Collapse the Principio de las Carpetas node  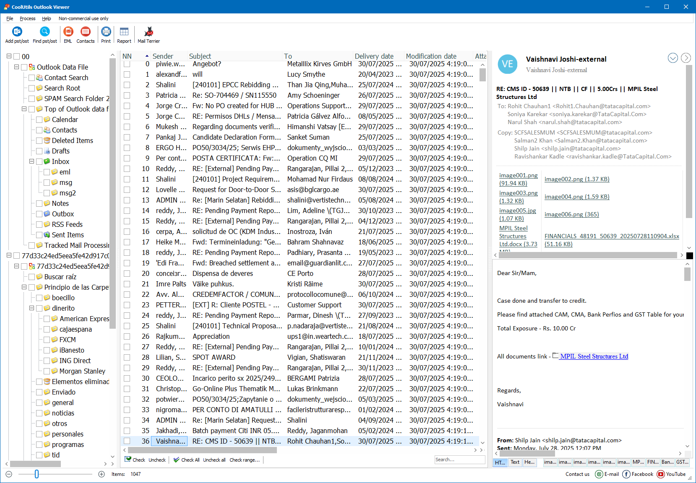24,287
